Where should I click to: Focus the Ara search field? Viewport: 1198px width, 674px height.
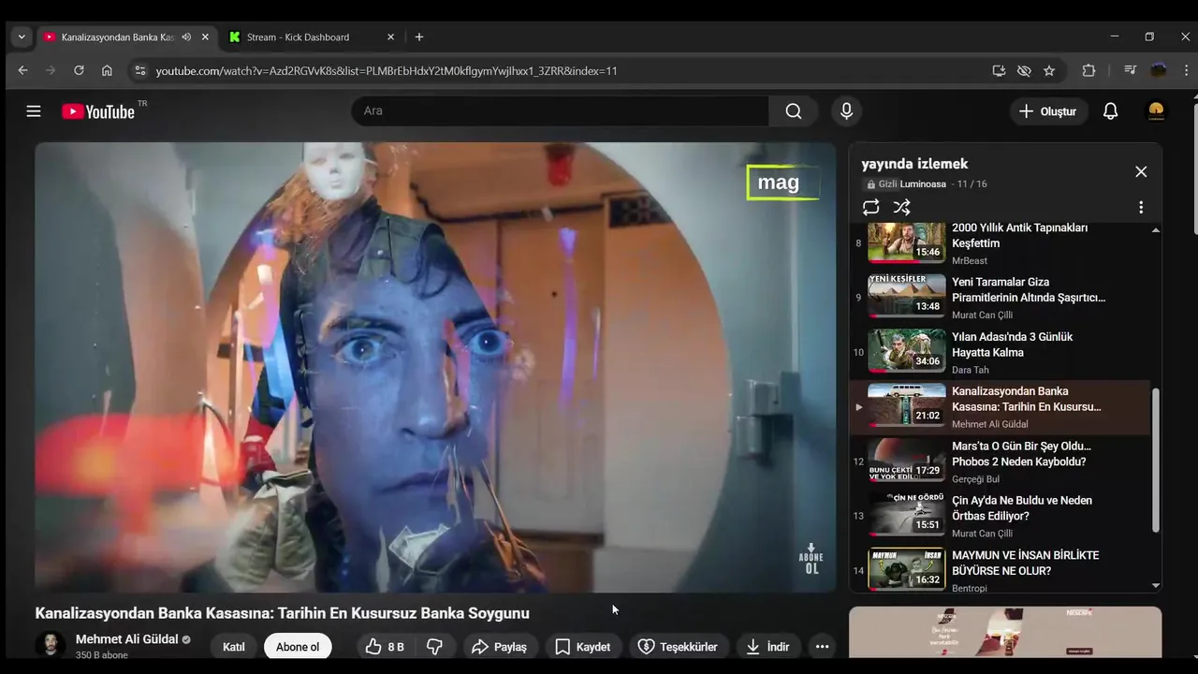[x=560, y=111]
